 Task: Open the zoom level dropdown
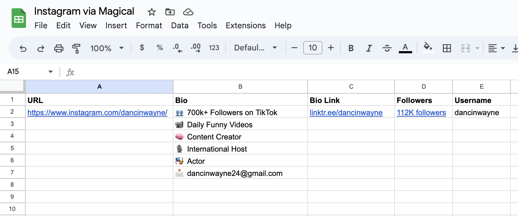(107, 48)
